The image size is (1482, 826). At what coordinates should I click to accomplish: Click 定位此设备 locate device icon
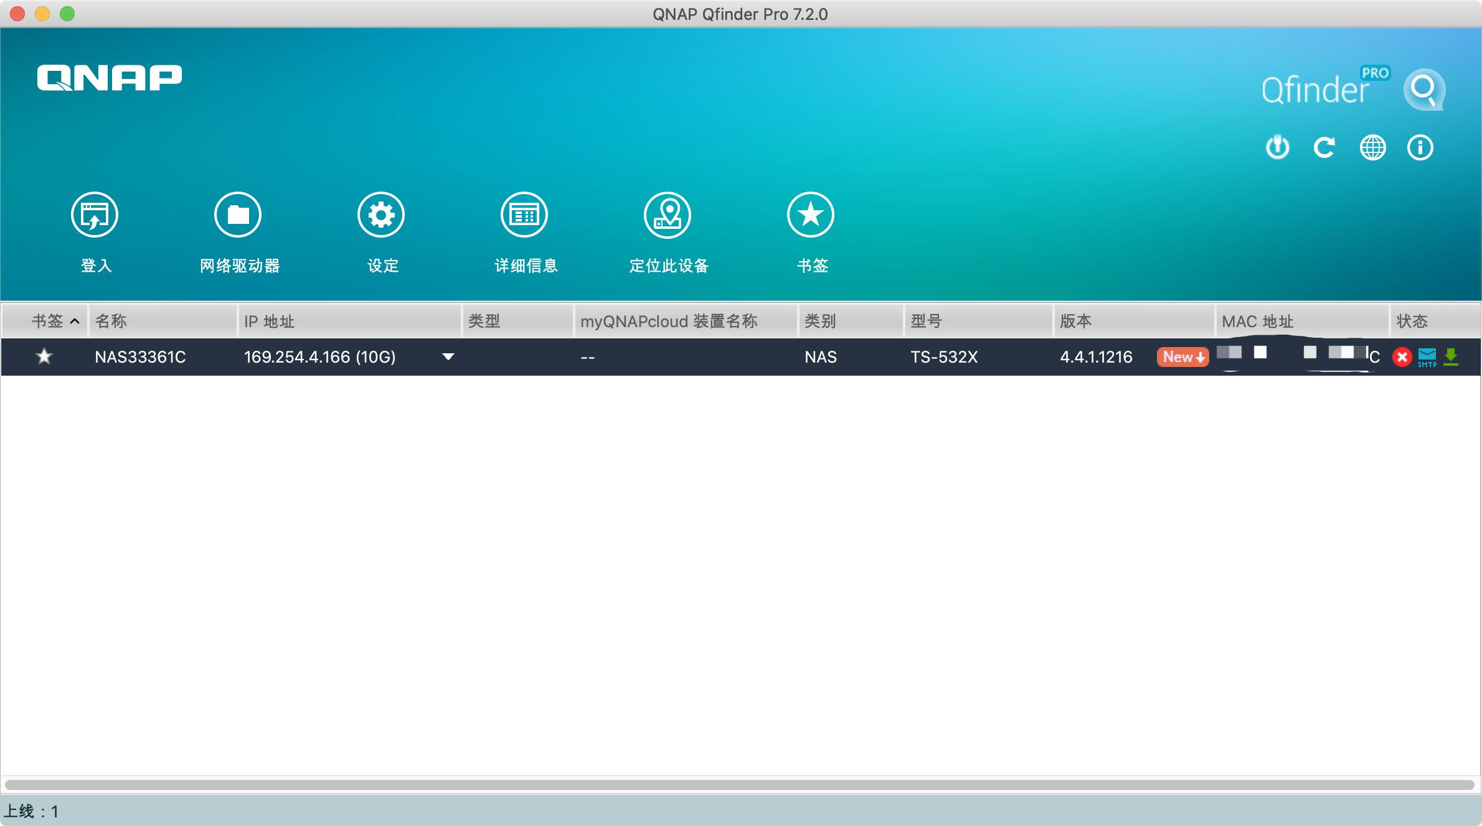click(668, 215)
